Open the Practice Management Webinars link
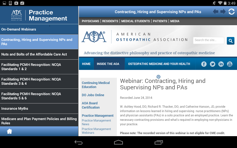 (96, 131)
